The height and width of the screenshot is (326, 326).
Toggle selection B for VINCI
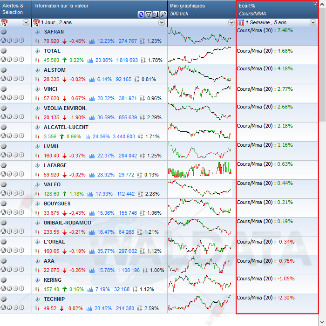pos(9,97)
